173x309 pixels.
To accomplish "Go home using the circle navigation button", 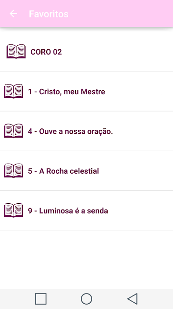I will (x=86, y=299).
